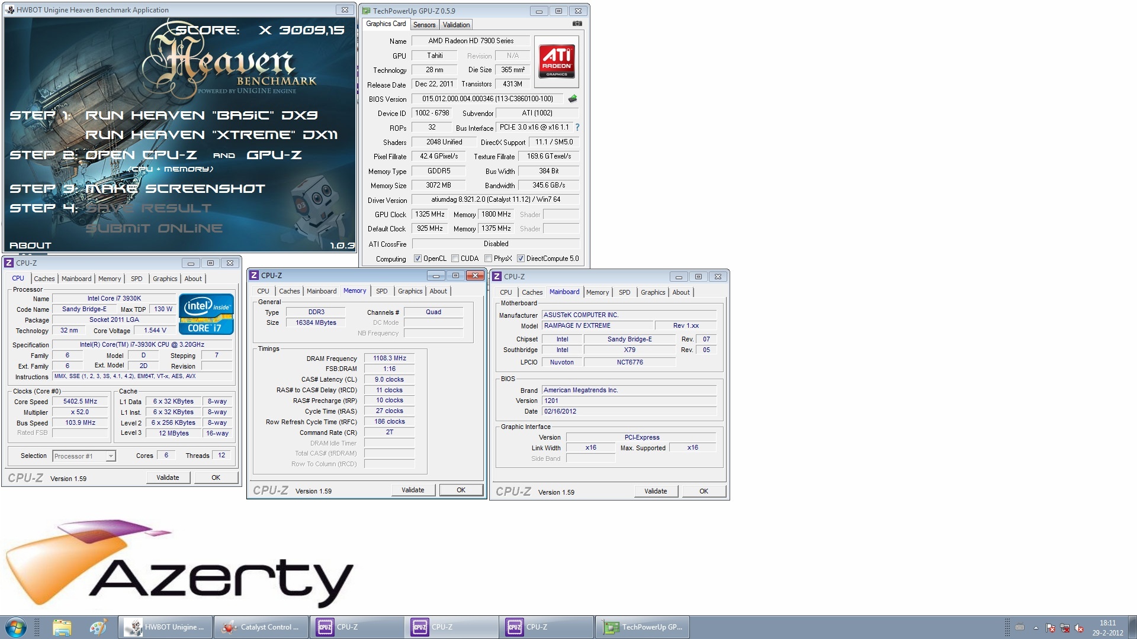Enable the CUDA checkbox

tap(455, 259)
